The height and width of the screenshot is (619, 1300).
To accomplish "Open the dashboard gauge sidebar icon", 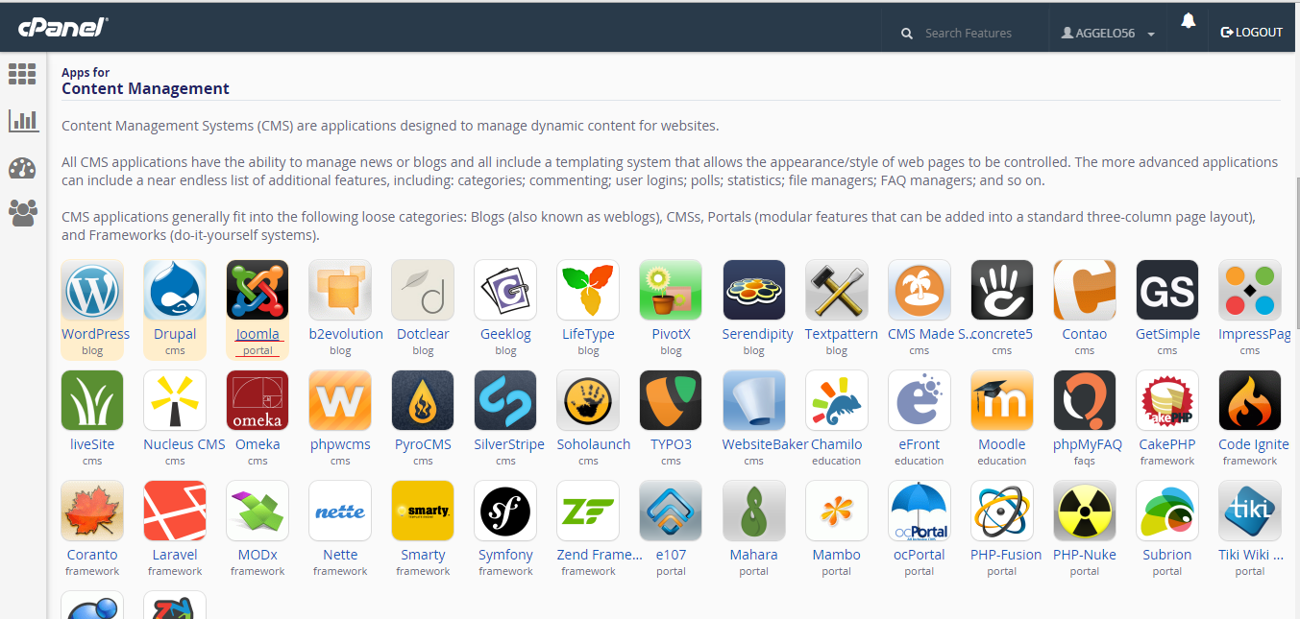I will point(22,169).
